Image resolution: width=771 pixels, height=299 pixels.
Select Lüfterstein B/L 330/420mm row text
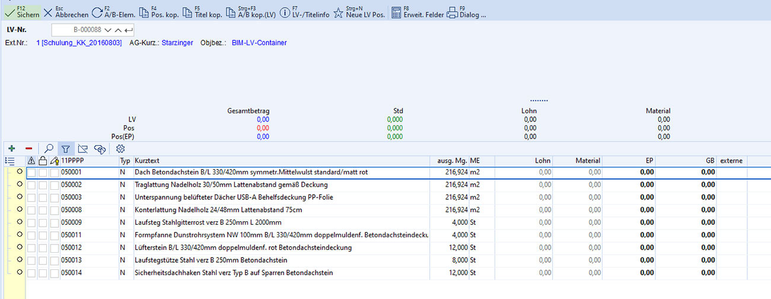pos(243,247)
